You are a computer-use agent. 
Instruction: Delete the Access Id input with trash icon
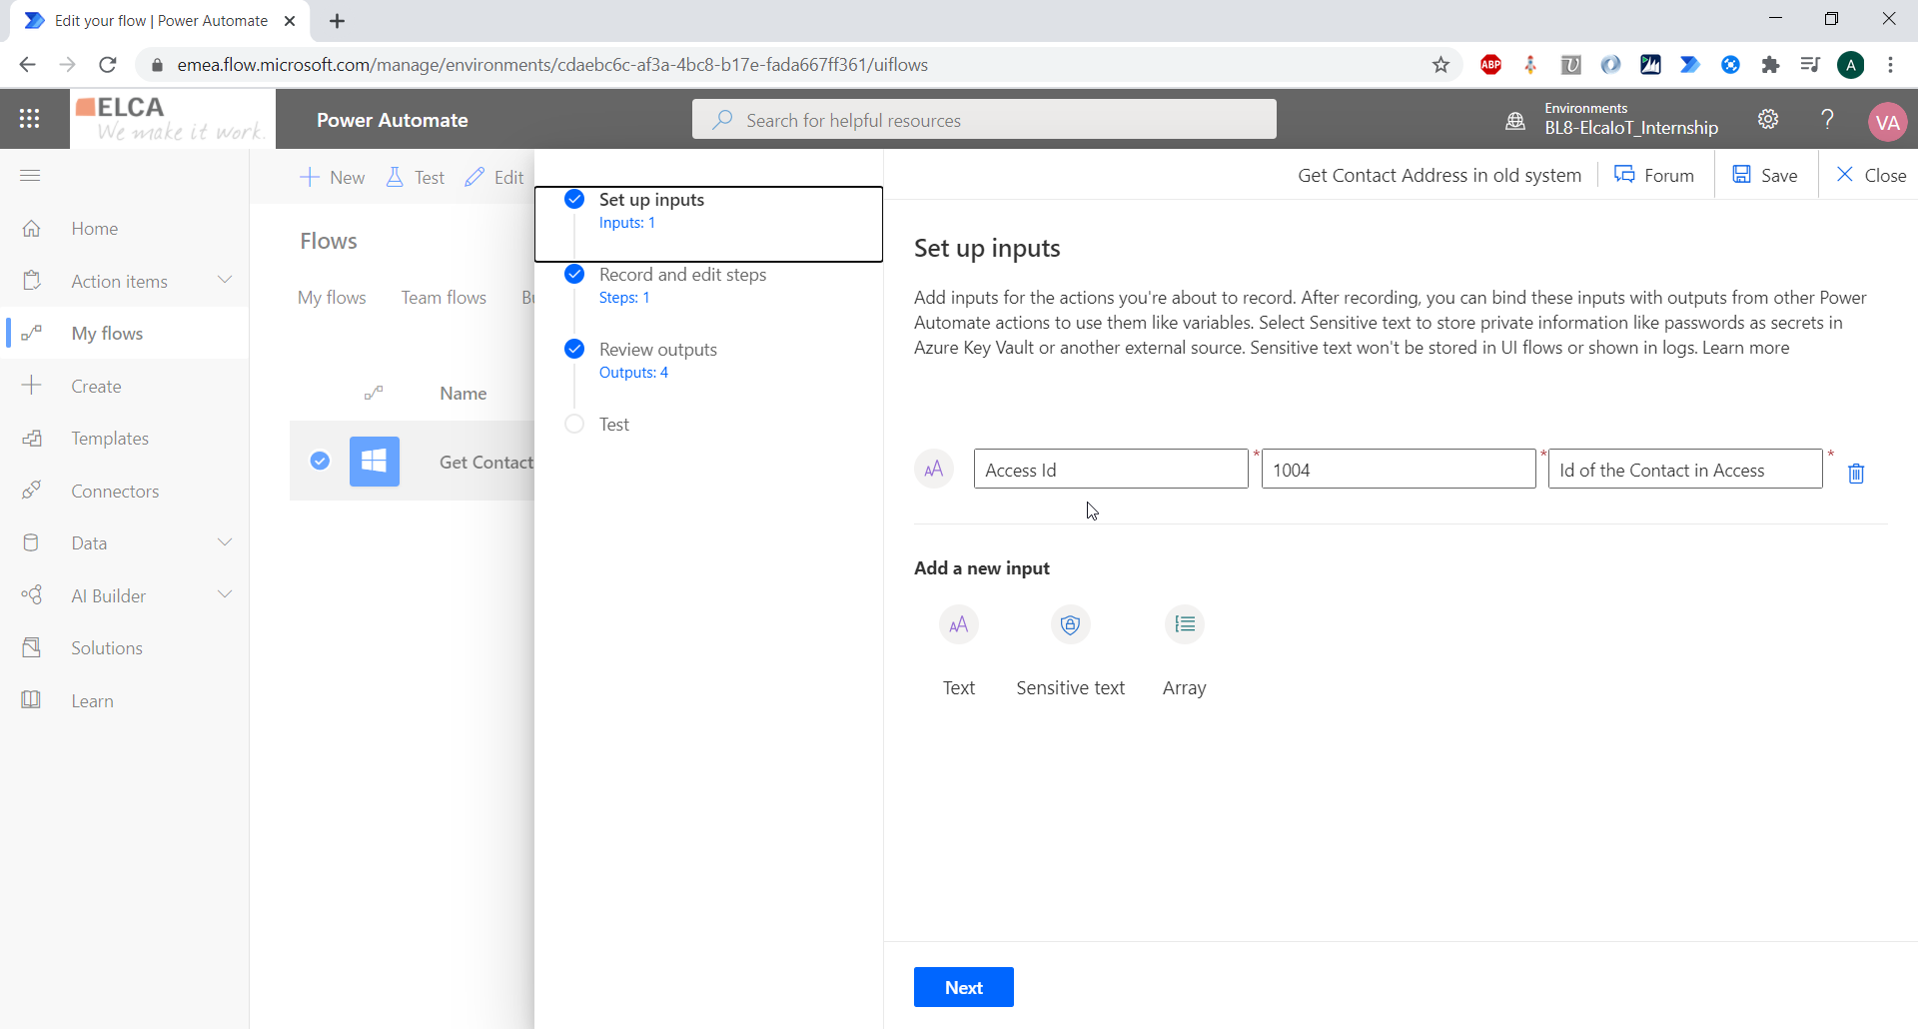(1856, 473)
